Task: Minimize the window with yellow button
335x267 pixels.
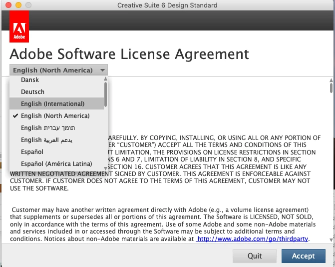Action: (18, 5)
